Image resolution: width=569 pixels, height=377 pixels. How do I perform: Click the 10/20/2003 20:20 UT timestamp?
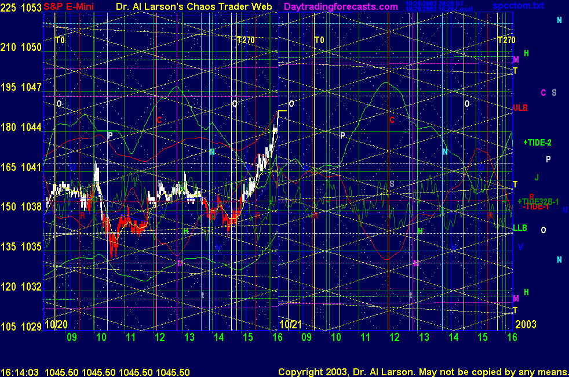[434, 3]
